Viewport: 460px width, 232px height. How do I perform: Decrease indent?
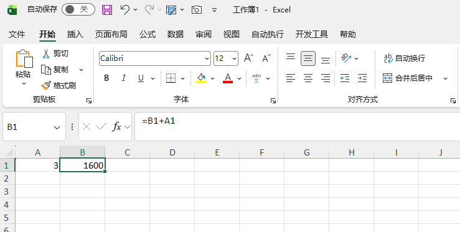[345, 78]
